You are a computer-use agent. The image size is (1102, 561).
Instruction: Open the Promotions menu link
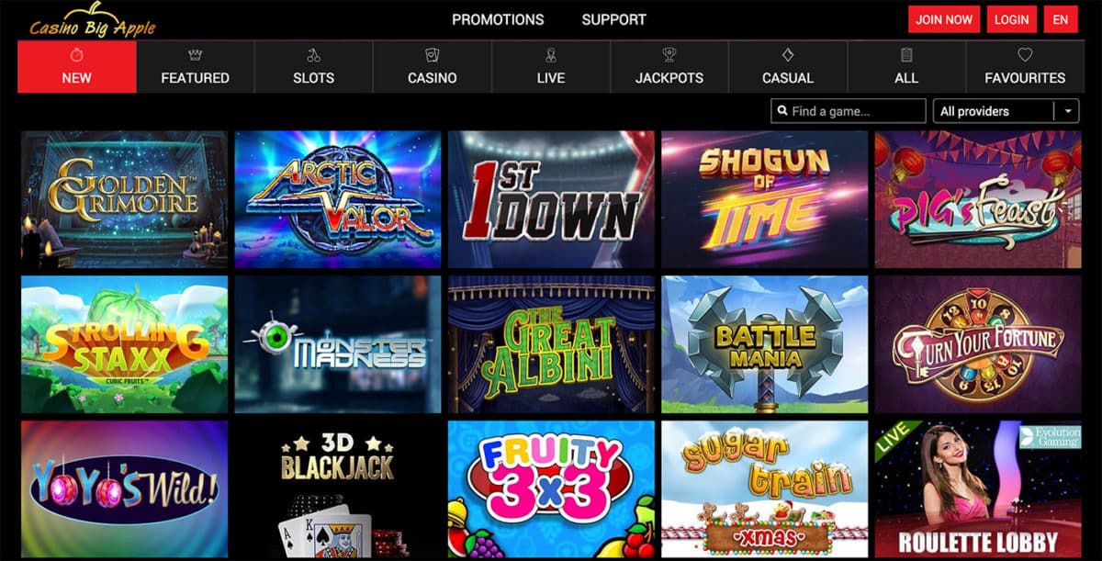[498, 19]
